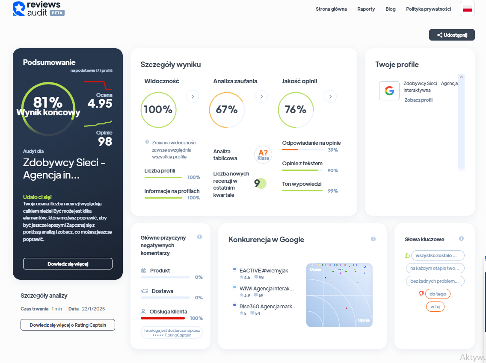Viewport: 486px width, 363px height.
Task: Select WiWi Agencja interak... competitor
Action: (267, 288)
